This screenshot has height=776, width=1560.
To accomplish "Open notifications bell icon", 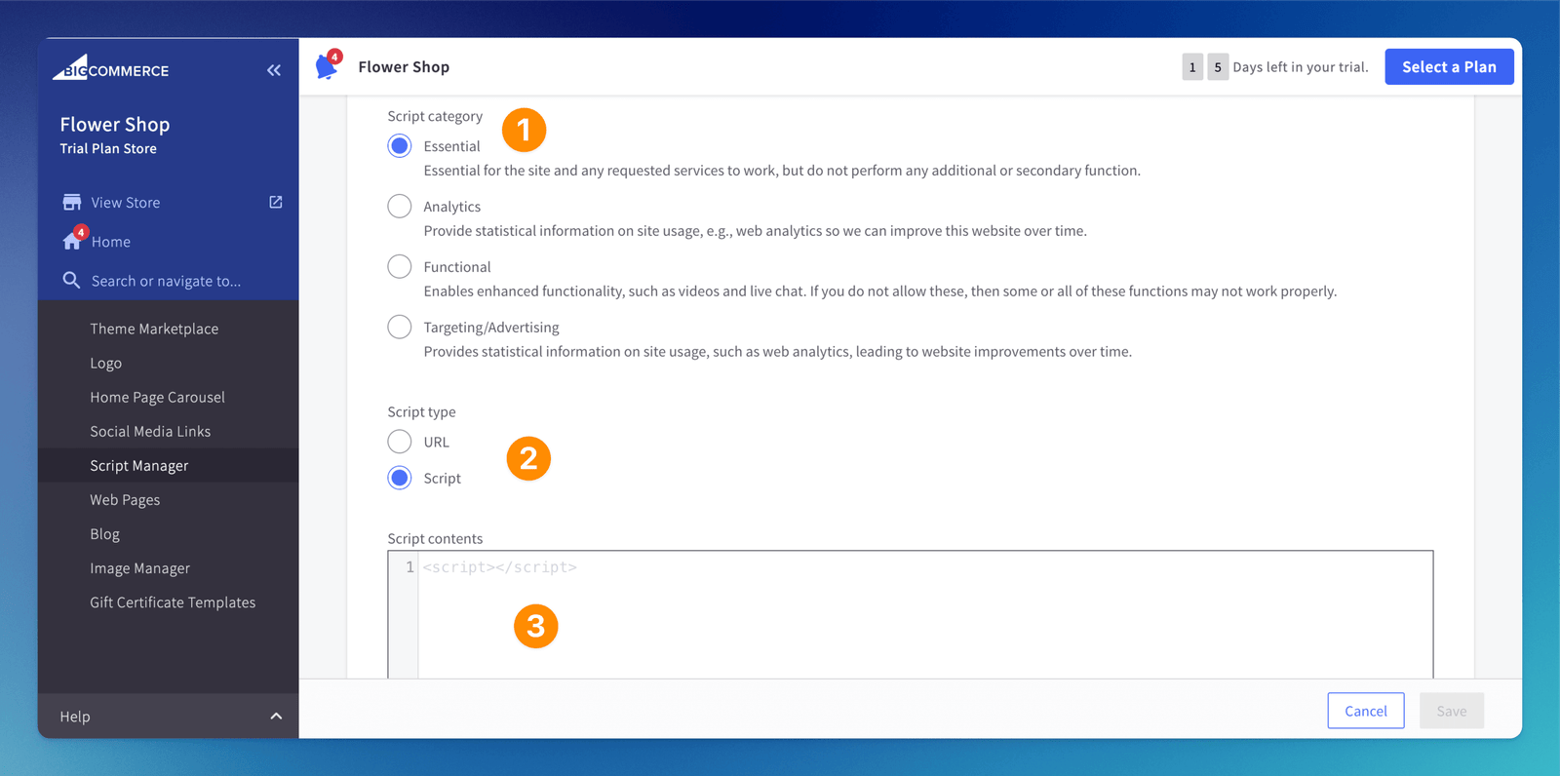I will (x=327, y=66).
